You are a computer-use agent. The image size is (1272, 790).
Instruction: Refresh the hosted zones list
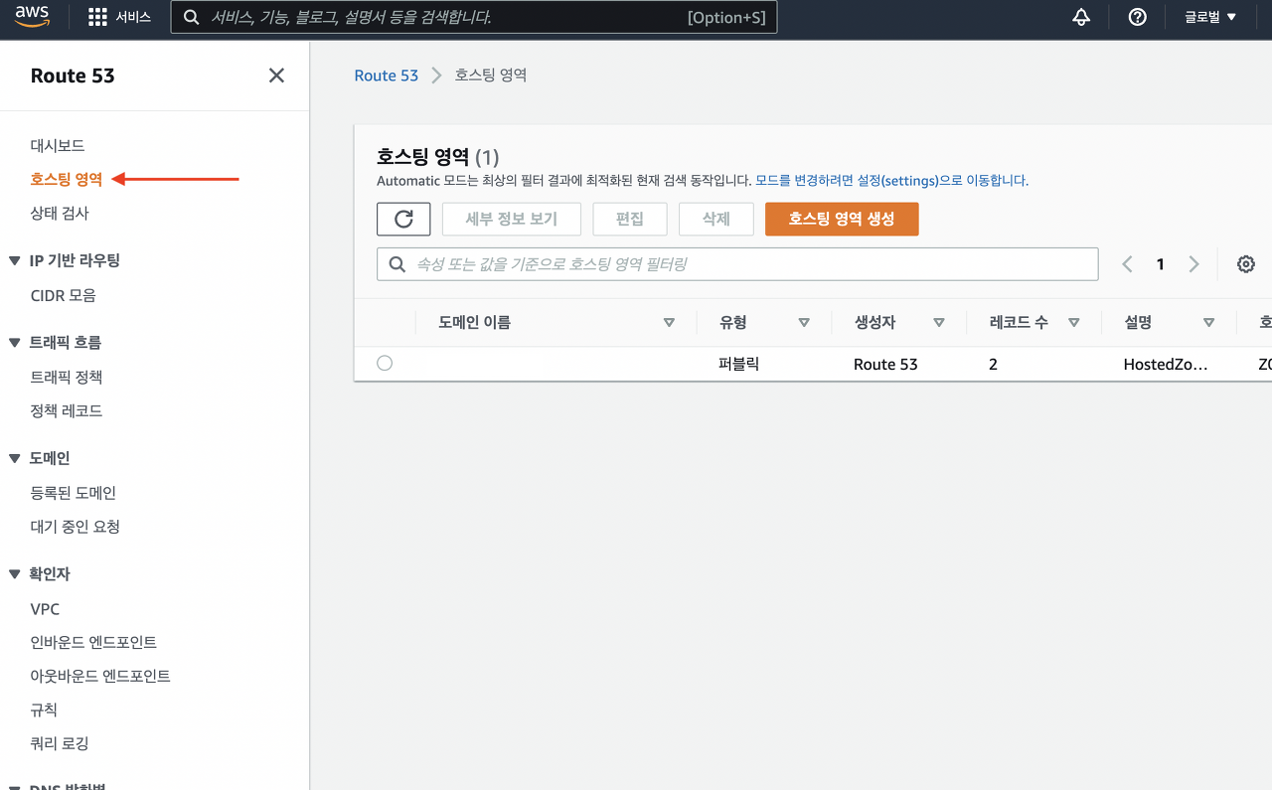tap(403, 219)
